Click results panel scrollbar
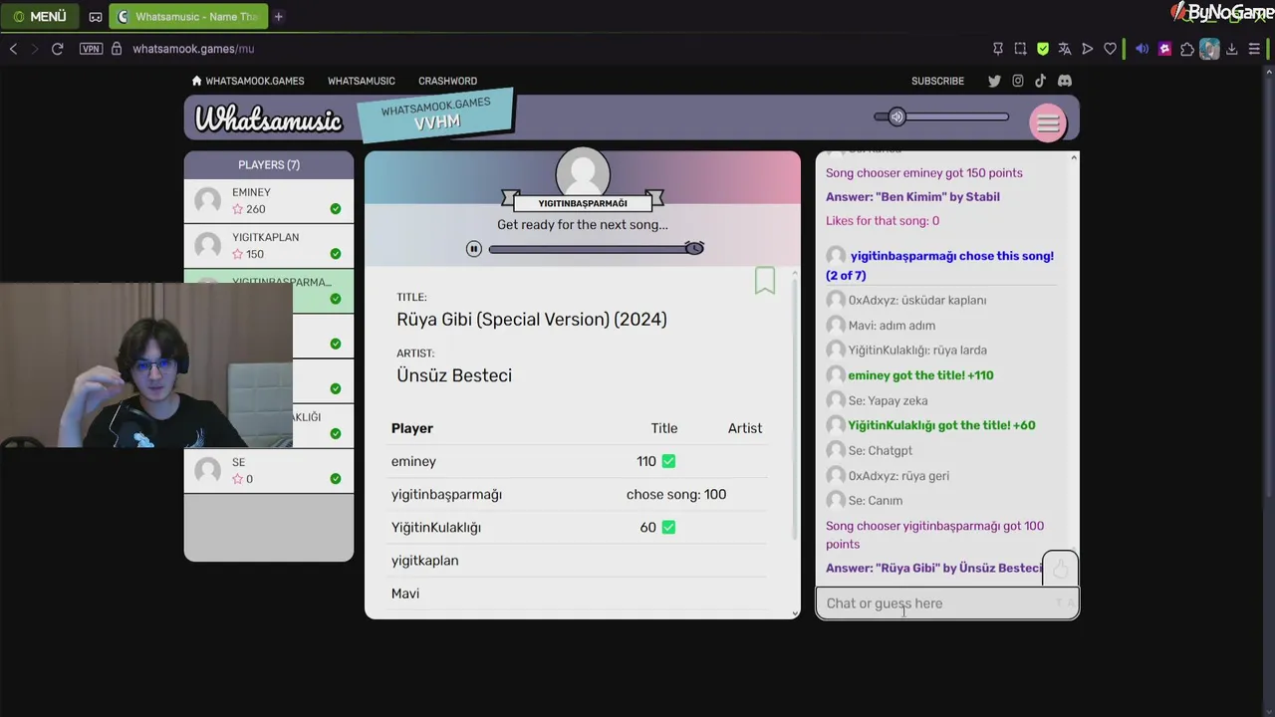The width and height of the screenshot is (1275, 717). coord(795,408)
